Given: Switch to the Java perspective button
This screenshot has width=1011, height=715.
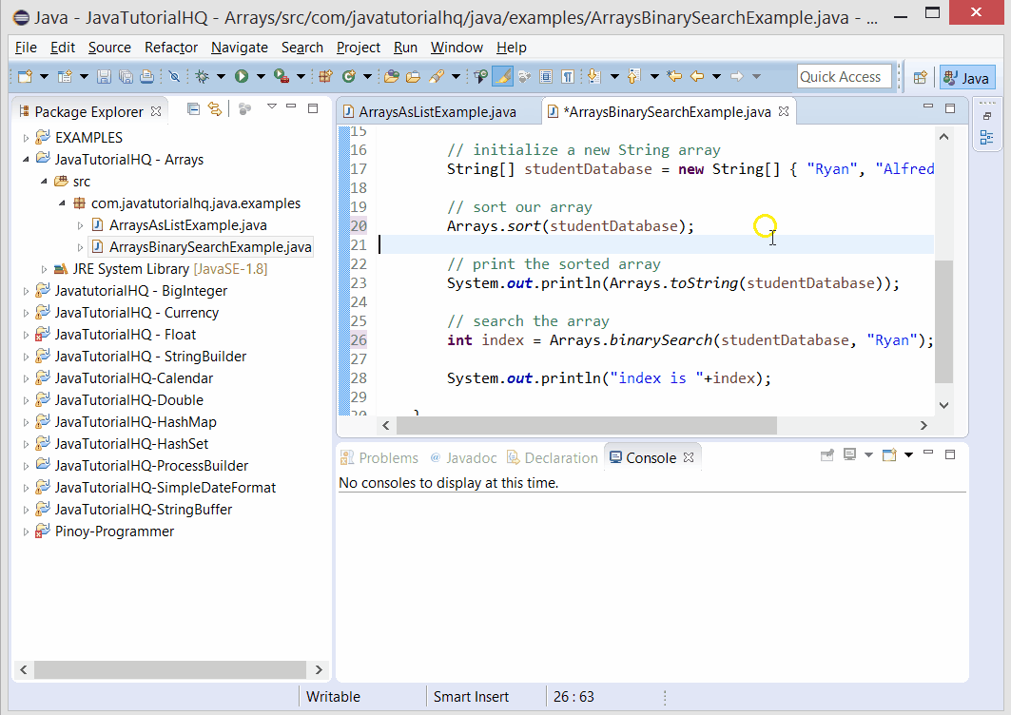Looking at the screenshot, I should coord(967,76).
